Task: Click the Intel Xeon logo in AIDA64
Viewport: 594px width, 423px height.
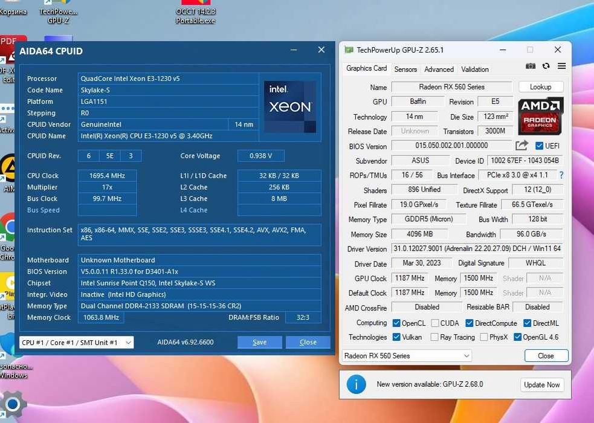Action: 290,106
